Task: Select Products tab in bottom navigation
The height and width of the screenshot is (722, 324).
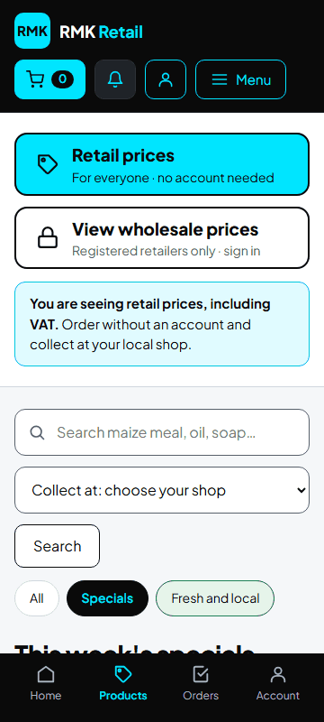Action: pyautogui.click(x=123, y=683)
